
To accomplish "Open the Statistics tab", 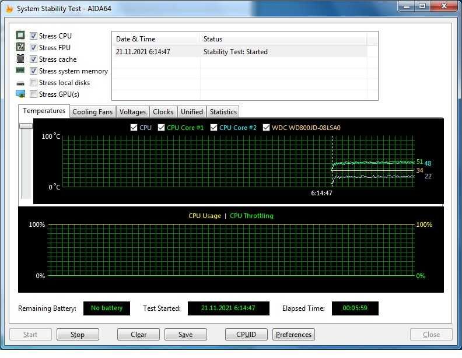I will click(x=223, y=112).
